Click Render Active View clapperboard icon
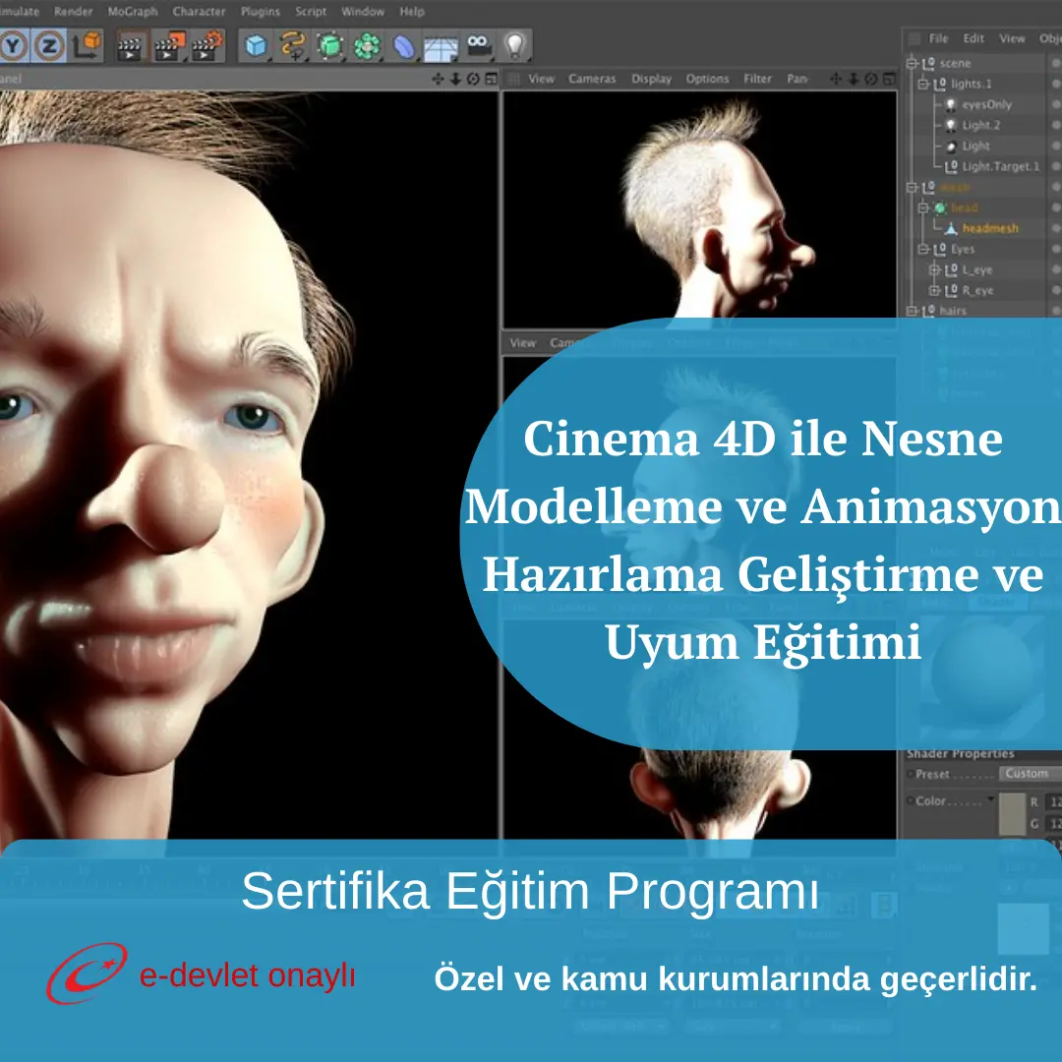Viewport: 1062px width, 1062px height. (130, 47)
